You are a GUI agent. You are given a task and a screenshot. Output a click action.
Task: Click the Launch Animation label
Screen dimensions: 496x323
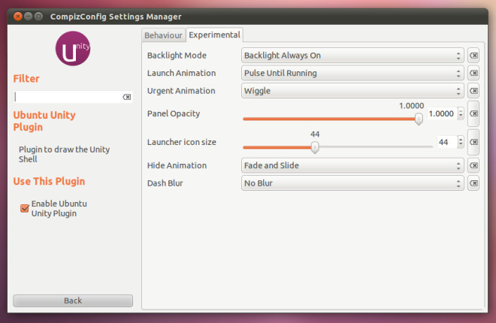click(x=182, y=74)
